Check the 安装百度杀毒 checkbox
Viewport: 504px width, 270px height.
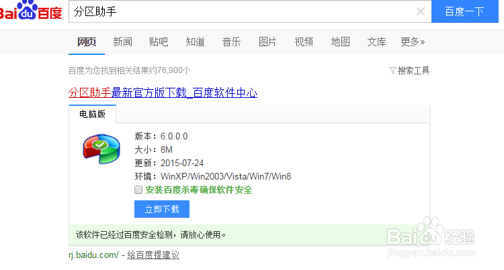138,190
